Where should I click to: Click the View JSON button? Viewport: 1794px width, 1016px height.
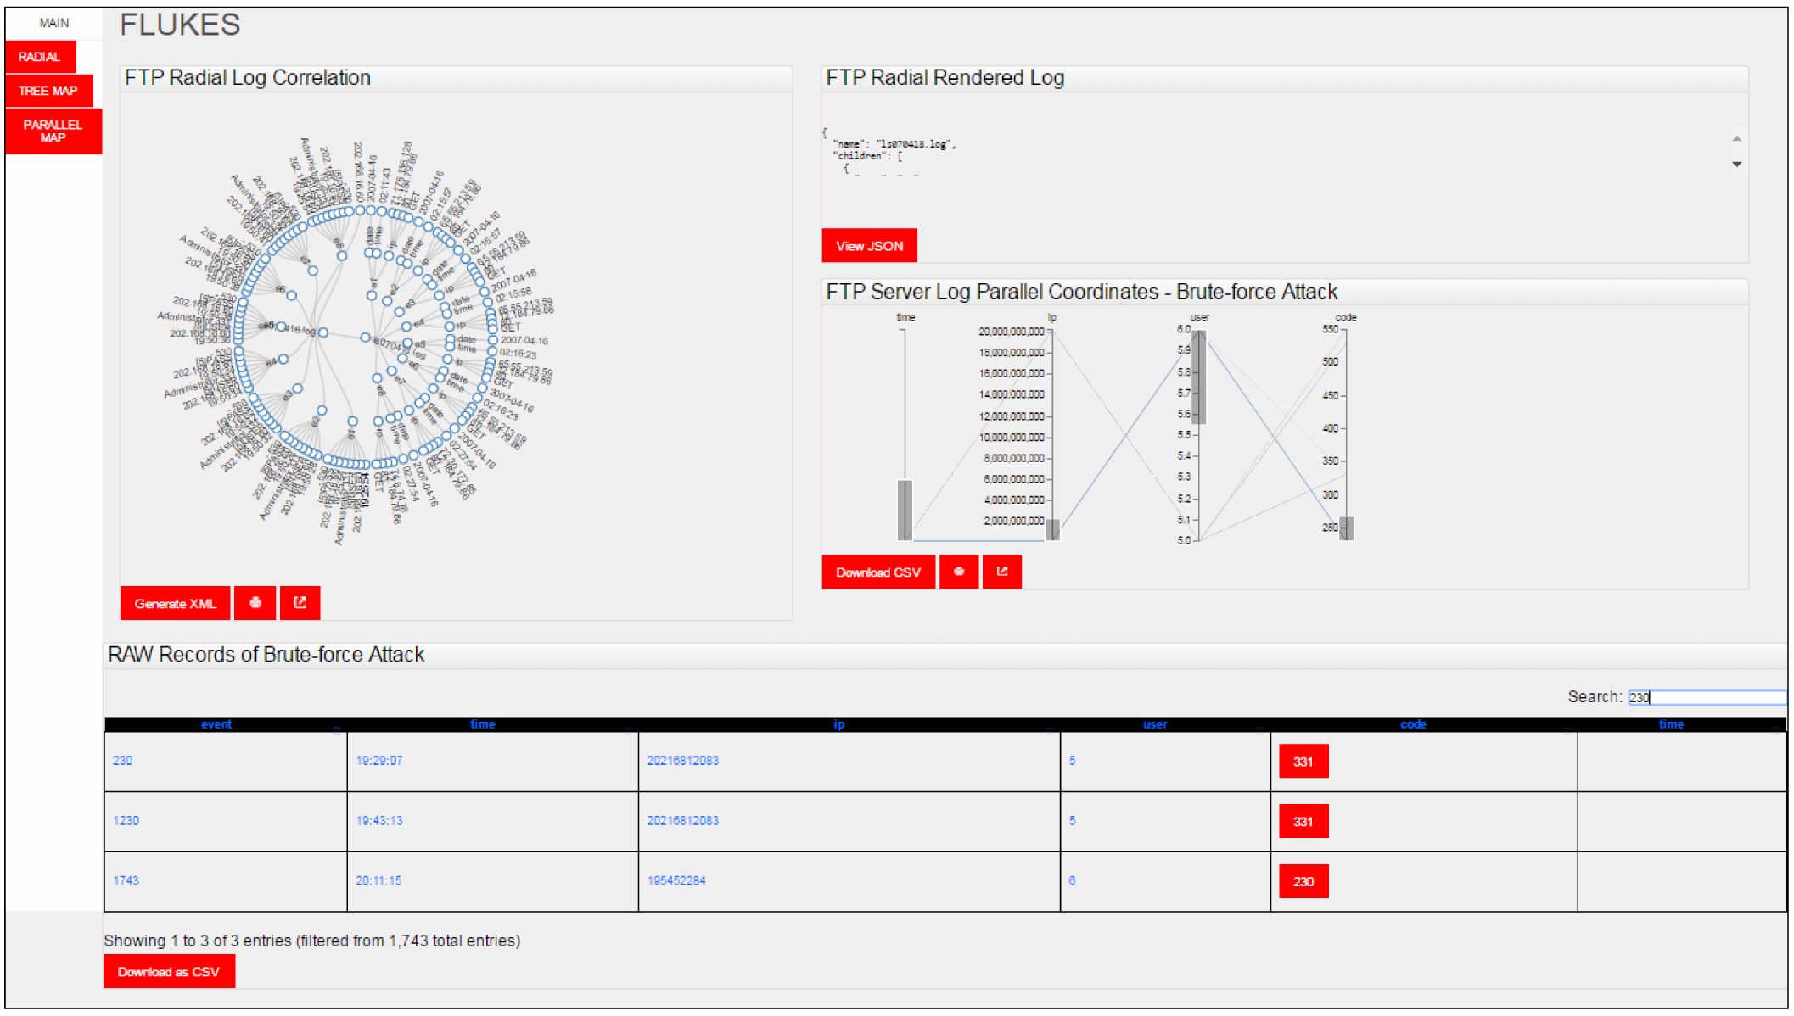[869, 246]
